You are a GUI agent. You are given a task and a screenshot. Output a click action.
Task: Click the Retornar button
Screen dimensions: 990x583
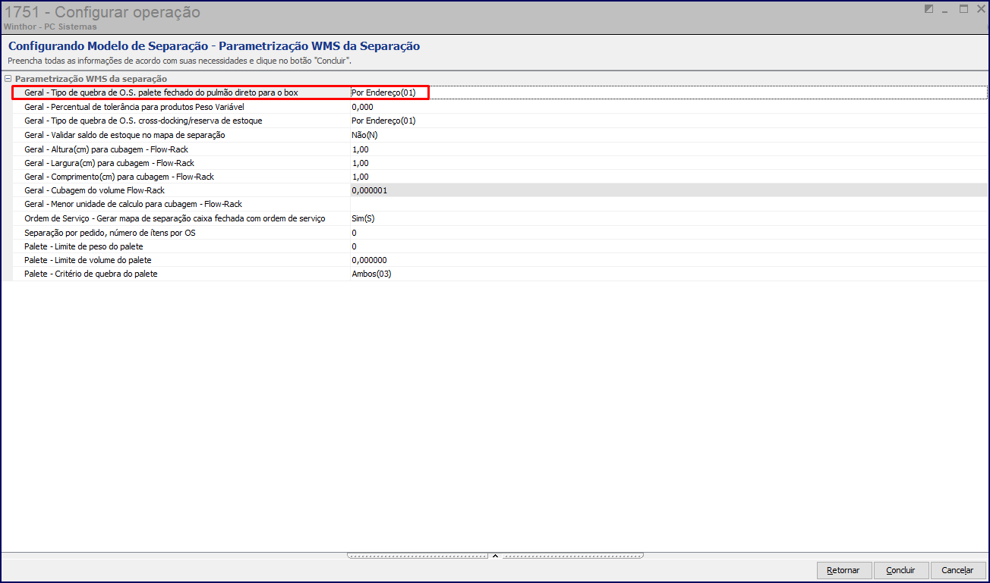(843, 570)
